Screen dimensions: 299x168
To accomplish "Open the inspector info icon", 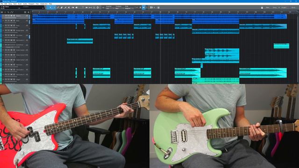I will [x=5, y=12].
